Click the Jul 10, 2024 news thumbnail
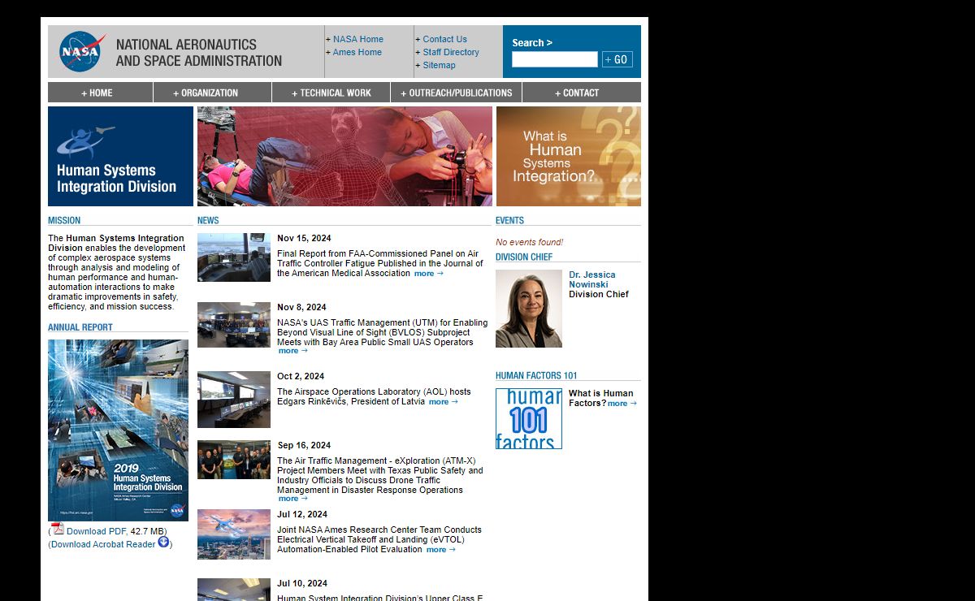This screenshot has width=975, height=601. click(234, 590)
